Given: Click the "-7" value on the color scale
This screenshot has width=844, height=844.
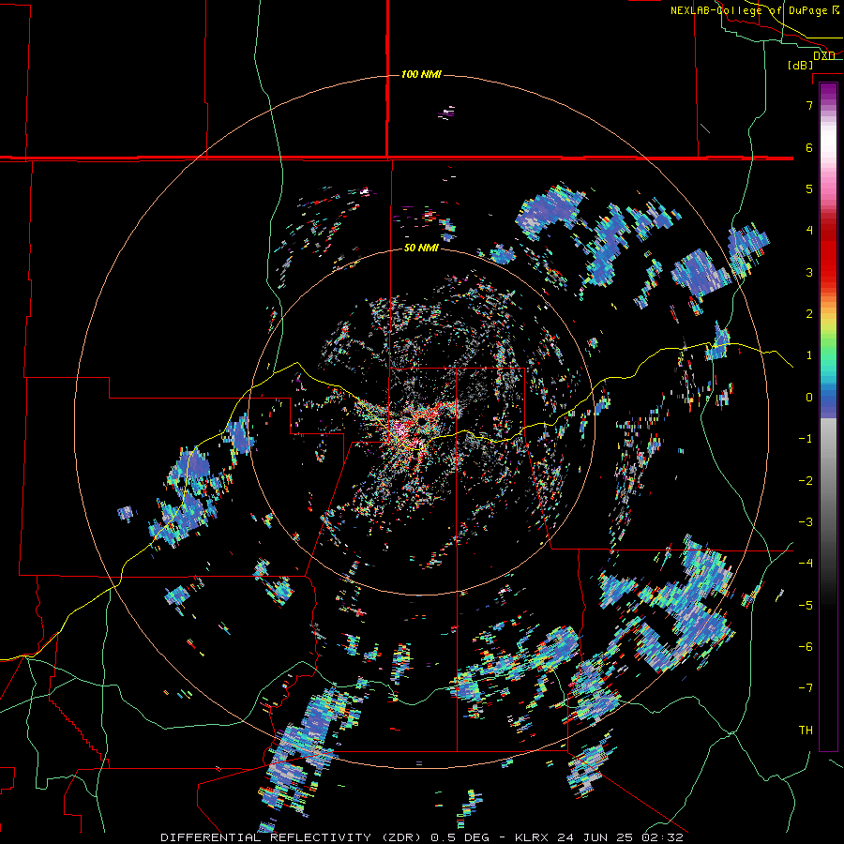Looking at the screenshot, I should [x=806, y=688].
